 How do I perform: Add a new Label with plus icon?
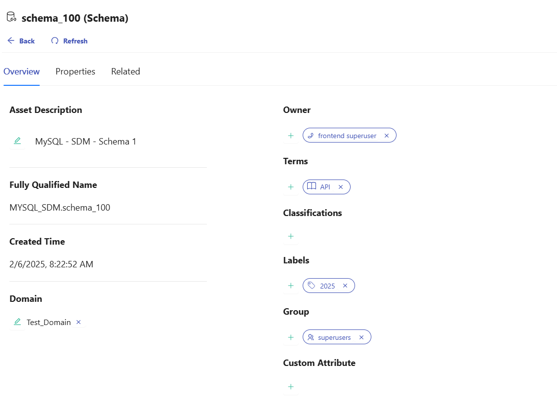pos(291,286)
